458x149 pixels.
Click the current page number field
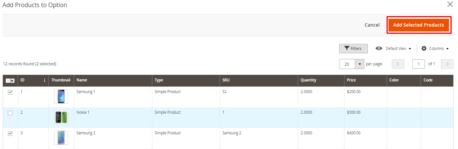click(419, 64)
